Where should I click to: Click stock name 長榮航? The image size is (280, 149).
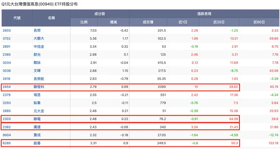tap(39, 79)
